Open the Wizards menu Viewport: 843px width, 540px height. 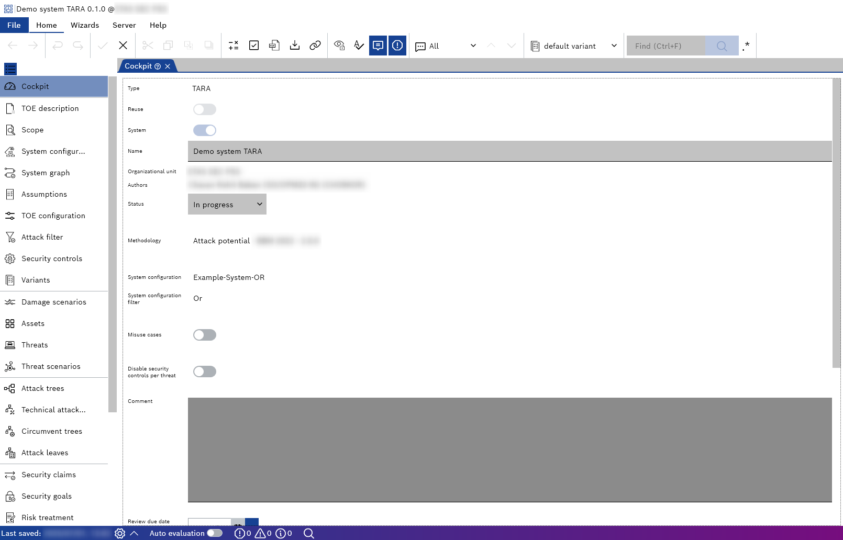85,25
